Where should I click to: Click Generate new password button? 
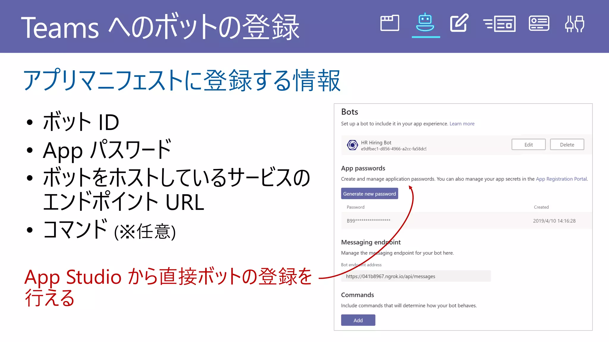pyautogui.click(x=369, y=194)
